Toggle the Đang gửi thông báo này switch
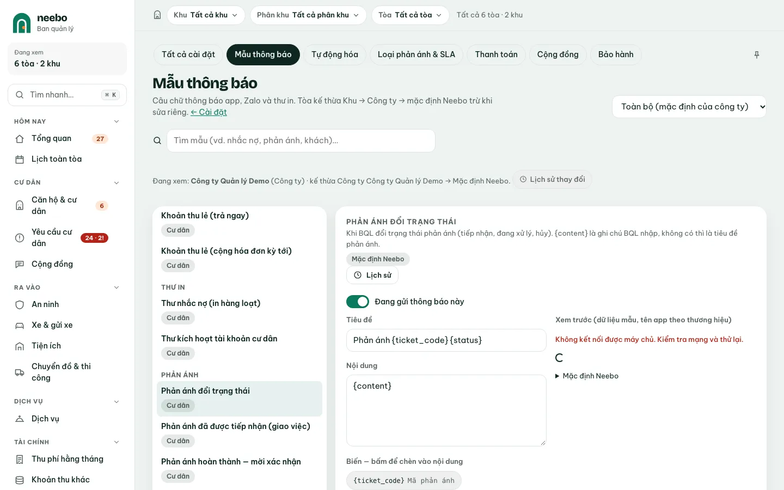Screen dimensions: 784x490 pos(358,302)
